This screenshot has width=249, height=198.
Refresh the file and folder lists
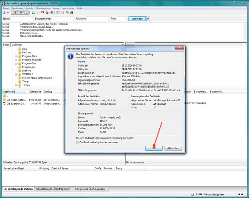pyautogui.click(x=33, y=13)
